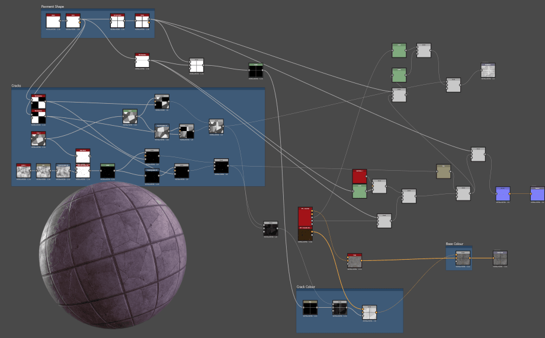This screenshot has width=545, height=338.
Task: Select the topmost green node on the right
Action: coord(399,50)
